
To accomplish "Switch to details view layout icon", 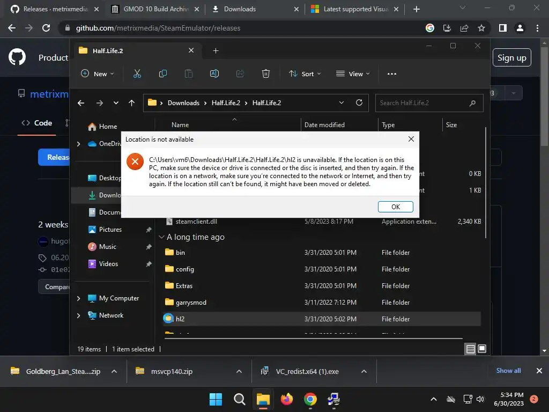I will pos(471,349).
